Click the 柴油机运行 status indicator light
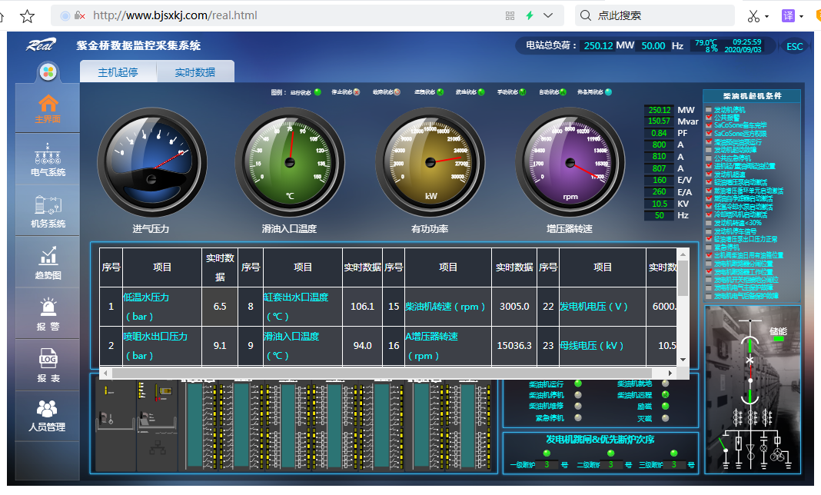 click(x=578, y=384)
